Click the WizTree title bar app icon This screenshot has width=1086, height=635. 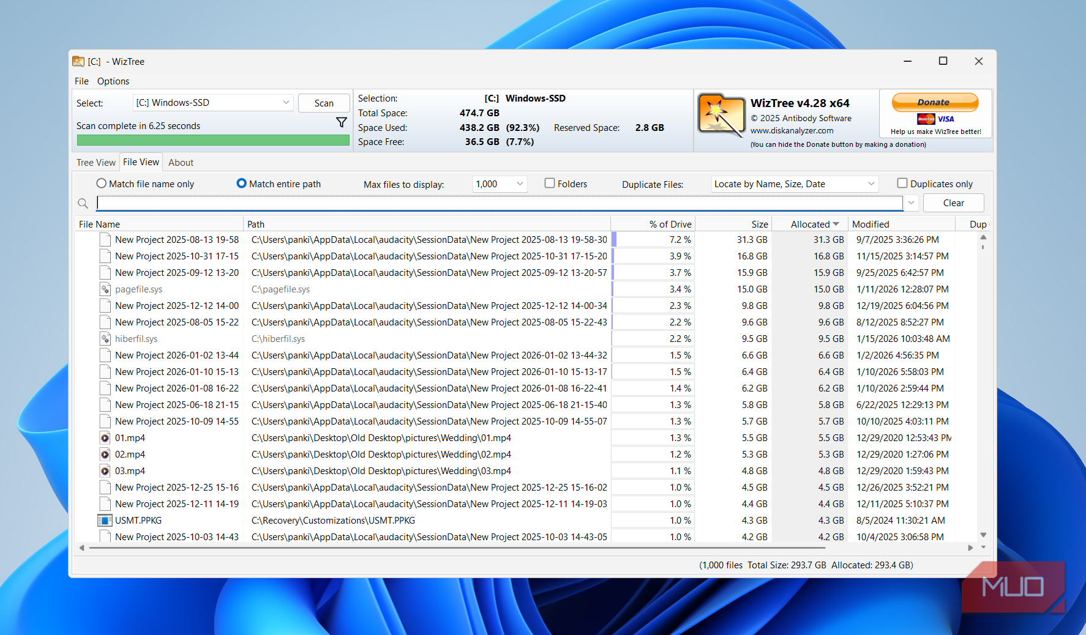tap(78, 62)
